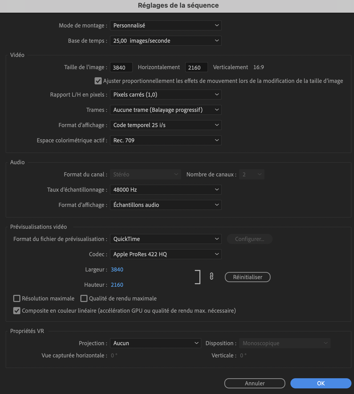This screenshot has width=354, height=394.
Task: Open the Trames dropdown menu
Action: click(166, 110)
